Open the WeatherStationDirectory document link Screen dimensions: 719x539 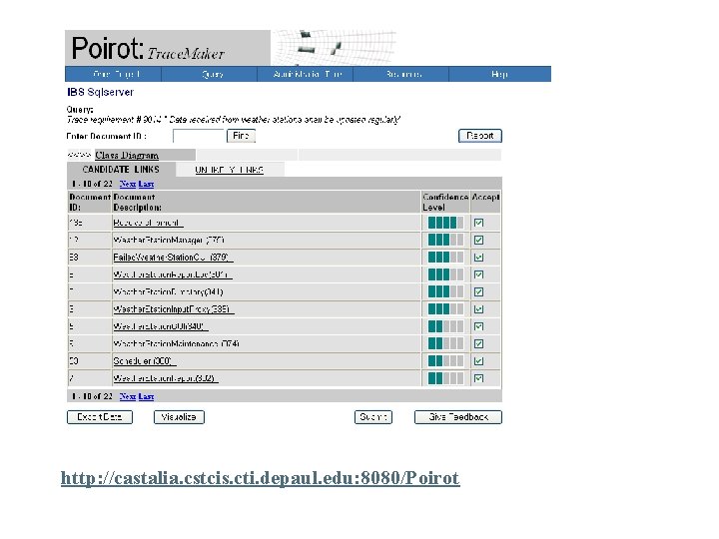tap(169, 291)
